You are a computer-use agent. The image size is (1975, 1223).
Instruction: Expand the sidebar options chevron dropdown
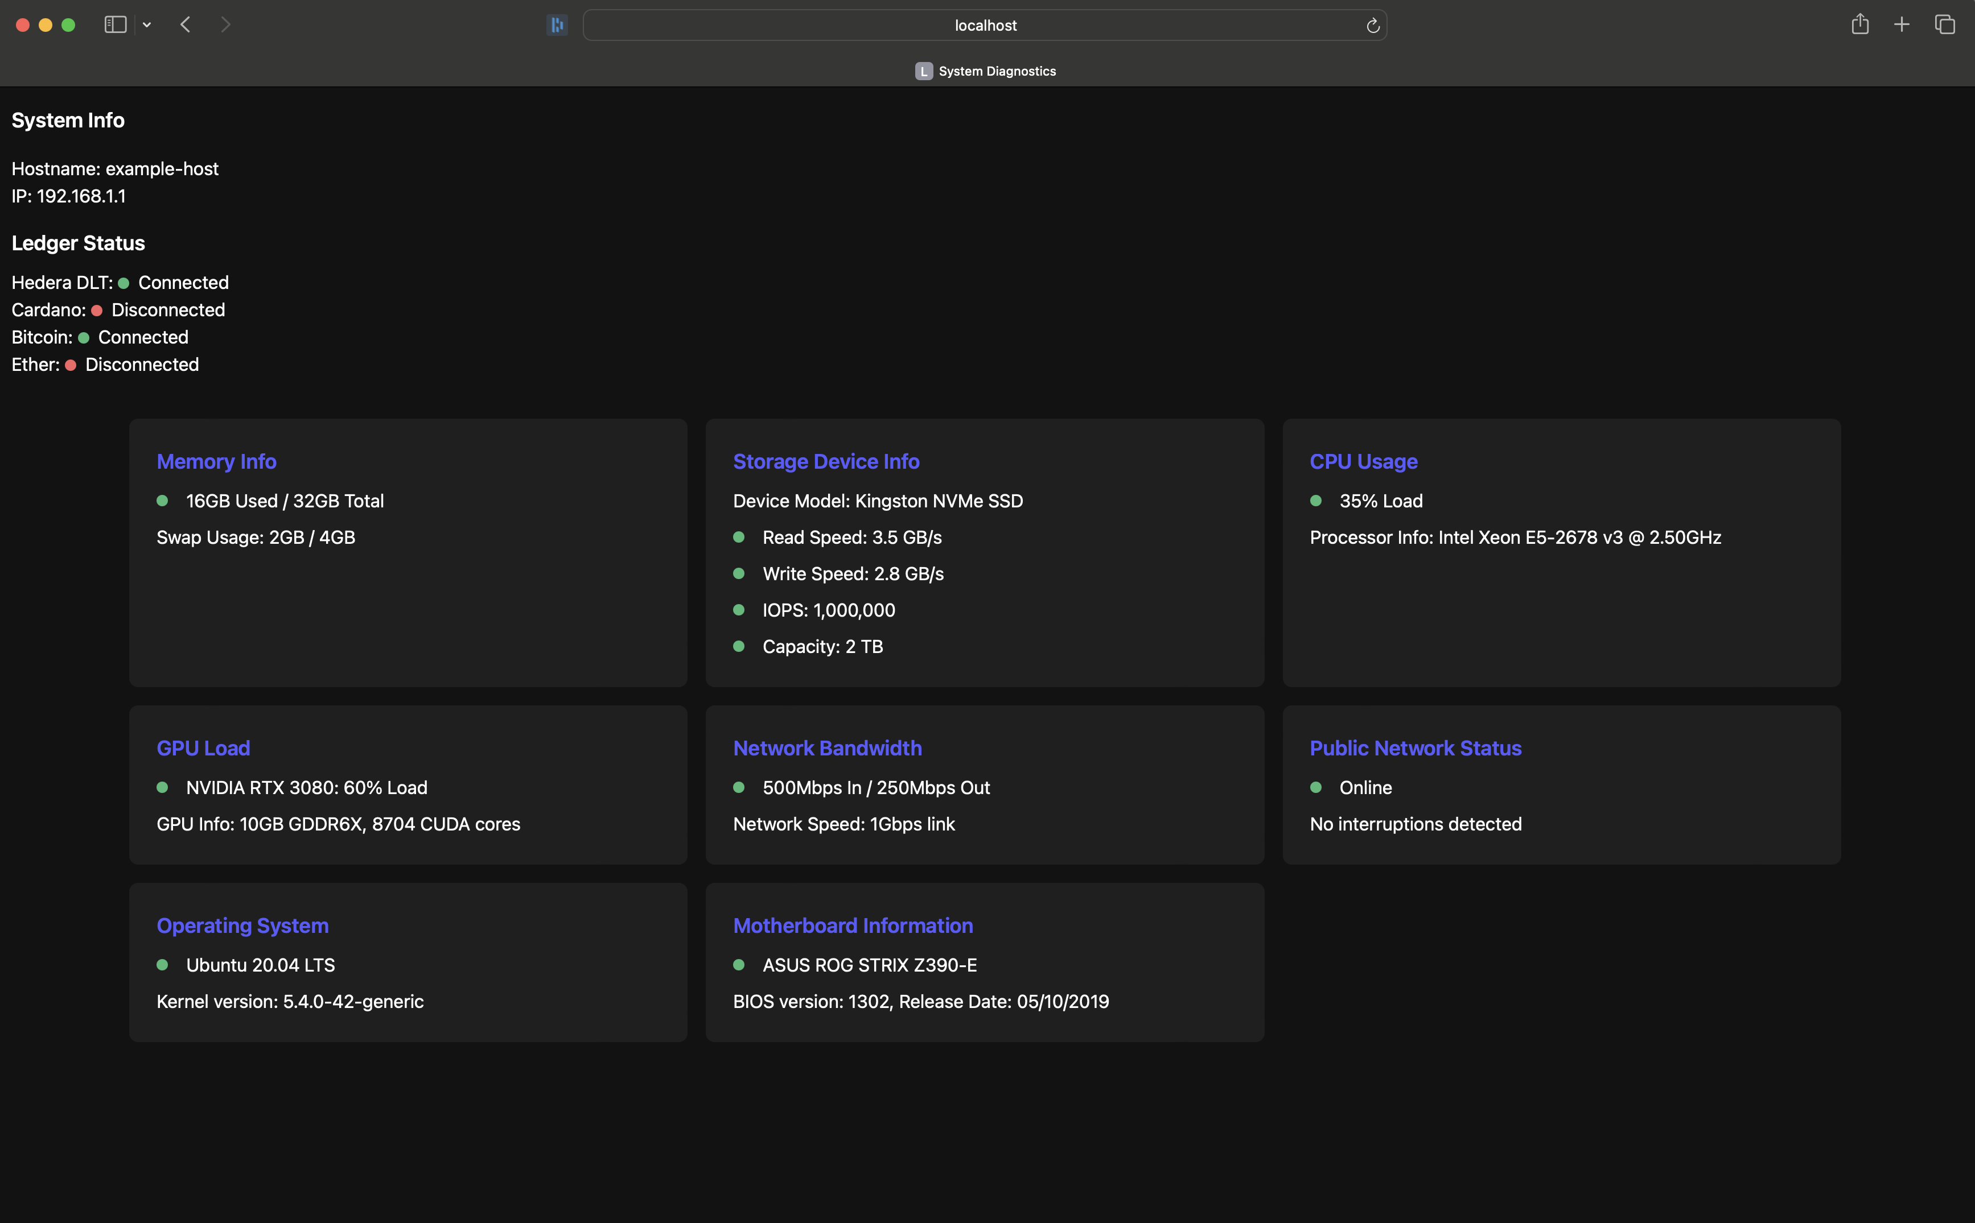146,25
